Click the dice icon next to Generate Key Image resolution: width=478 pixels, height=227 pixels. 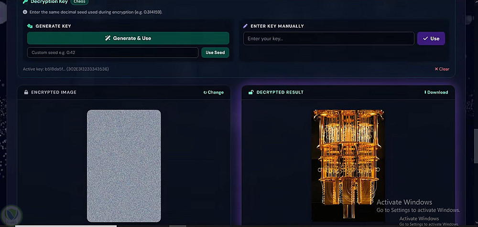click(x=30, y=26)
